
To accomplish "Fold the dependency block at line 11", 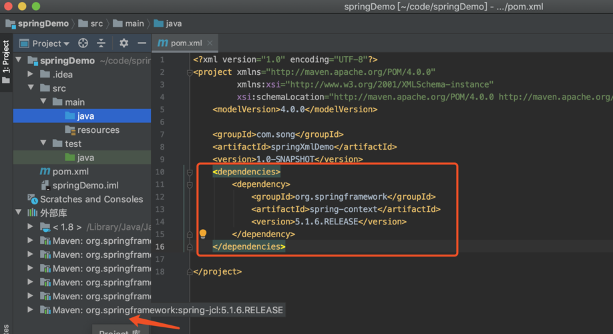I will 190,184.
